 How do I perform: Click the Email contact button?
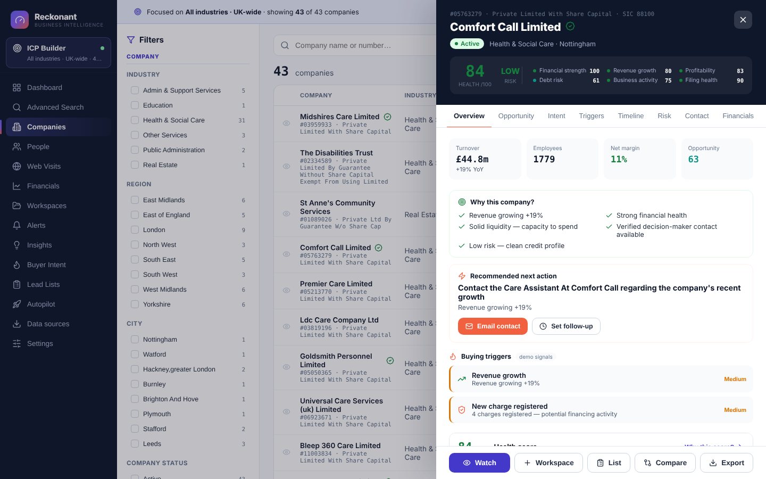click(x=493, y=326)
